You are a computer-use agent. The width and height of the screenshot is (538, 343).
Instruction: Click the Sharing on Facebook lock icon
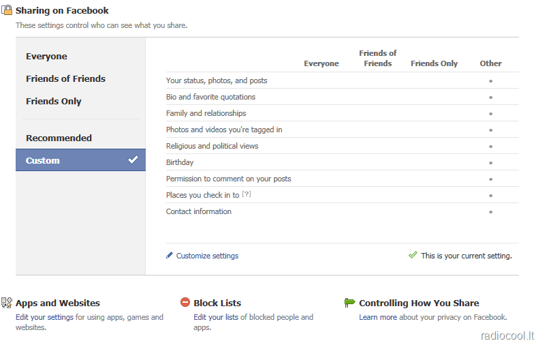tap(7, 10)
